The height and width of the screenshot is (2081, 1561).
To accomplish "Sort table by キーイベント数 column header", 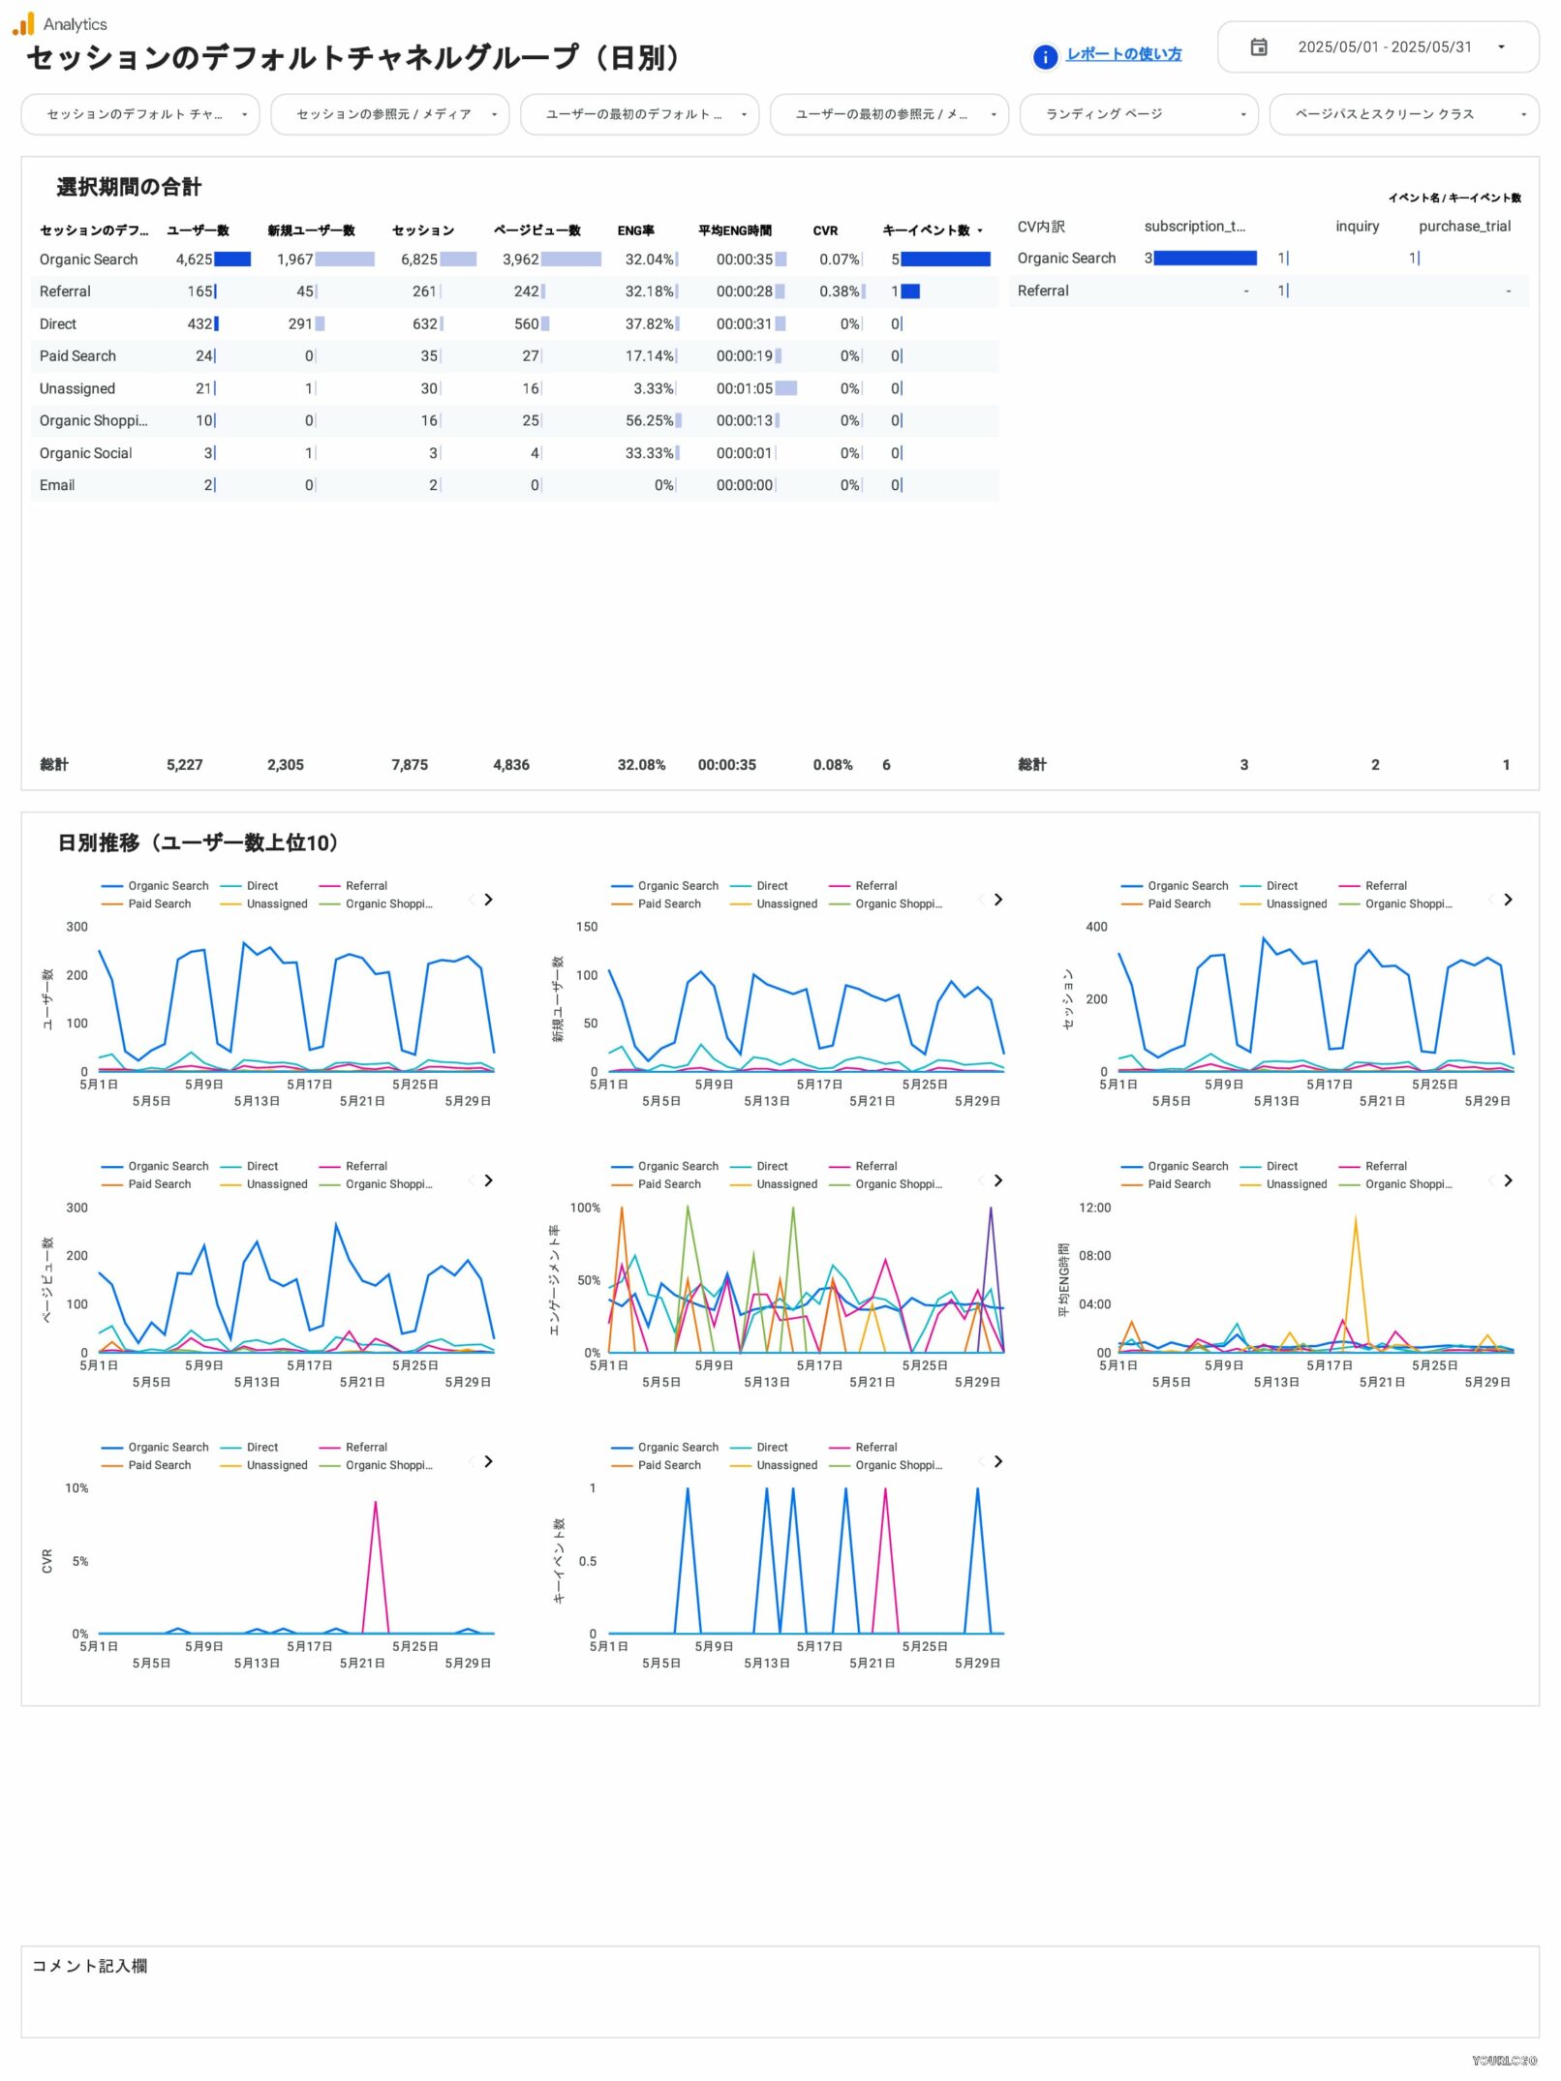I will point(926,230).
